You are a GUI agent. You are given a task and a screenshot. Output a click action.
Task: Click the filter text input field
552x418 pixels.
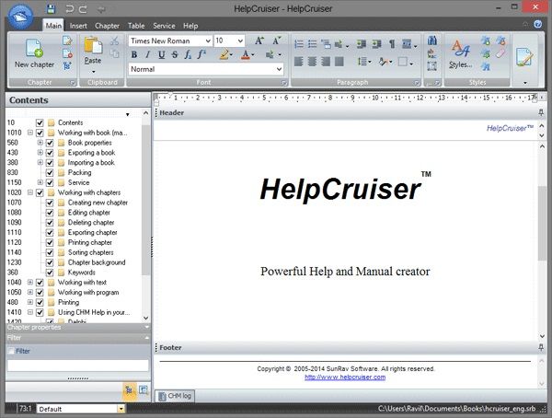click(x=78, y=366)
